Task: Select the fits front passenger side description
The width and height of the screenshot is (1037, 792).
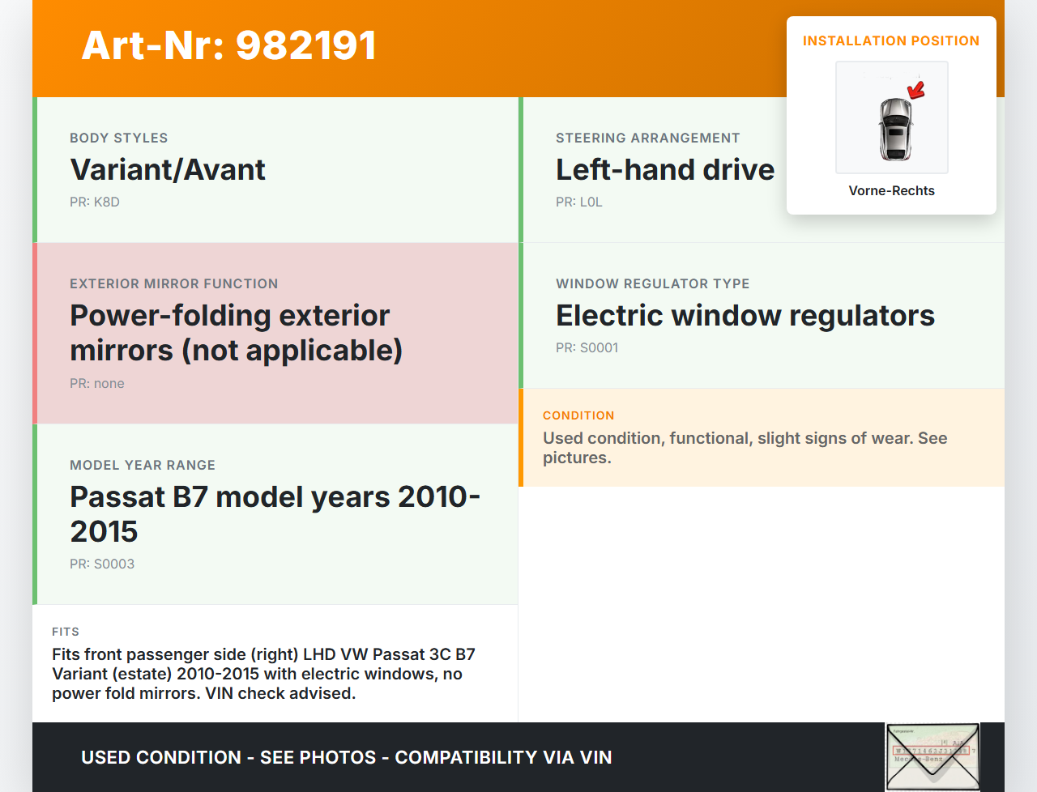Action: pos(264,674)
